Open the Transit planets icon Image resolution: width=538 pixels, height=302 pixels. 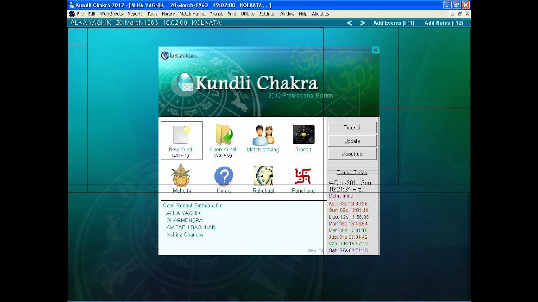[x=303, y=135]
